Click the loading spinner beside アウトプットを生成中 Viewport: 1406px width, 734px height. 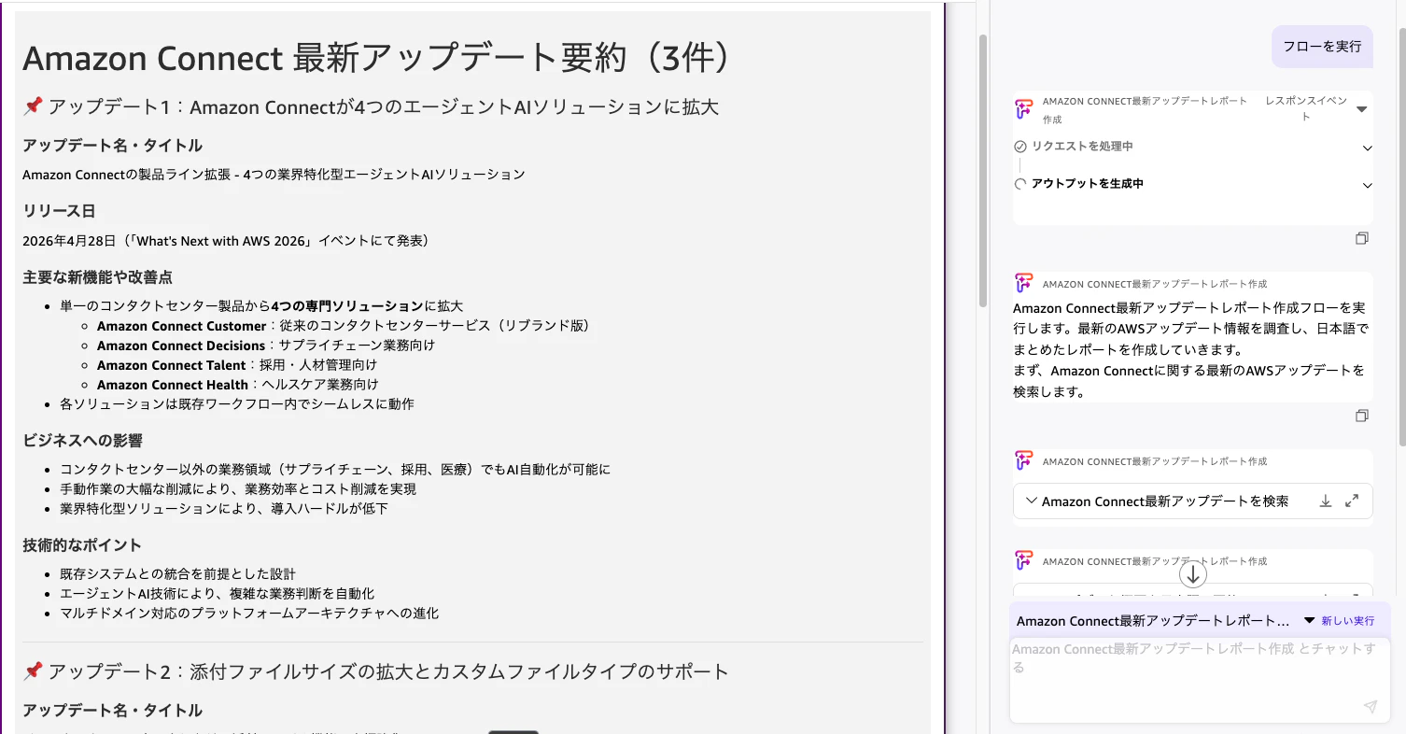tap(1020, 184)
